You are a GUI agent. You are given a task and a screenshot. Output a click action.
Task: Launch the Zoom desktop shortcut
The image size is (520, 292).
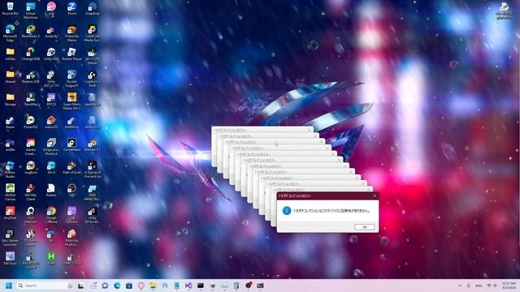[x=71, y=9]
